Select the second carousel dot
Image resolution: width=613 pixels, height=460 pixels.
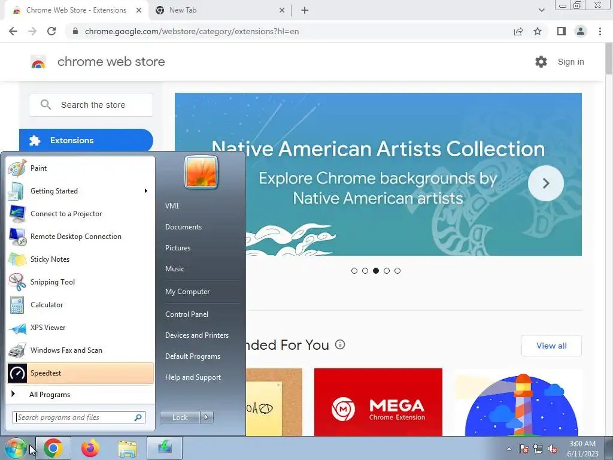tap(365, 271)
